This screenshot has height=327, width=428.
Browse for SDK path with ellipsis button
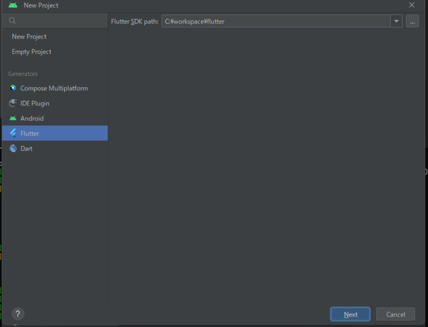412,21
